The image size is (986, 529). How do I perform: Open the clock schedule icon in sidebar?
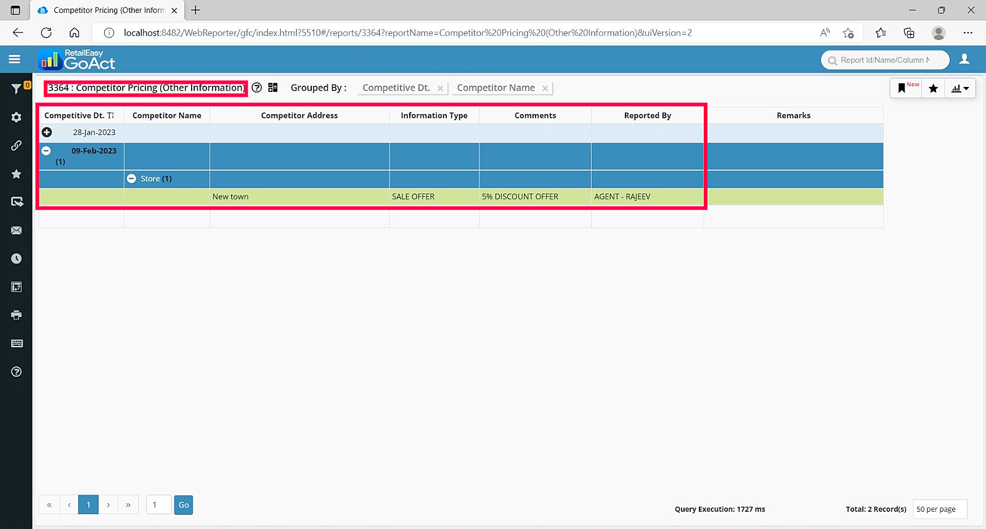coord(16,259)
